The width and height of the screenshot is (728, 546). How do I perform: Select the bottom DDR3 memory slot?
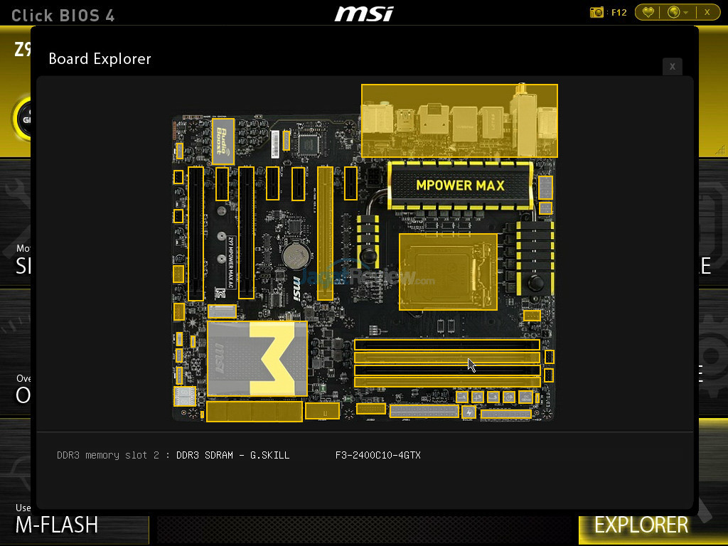coord(446,382)
